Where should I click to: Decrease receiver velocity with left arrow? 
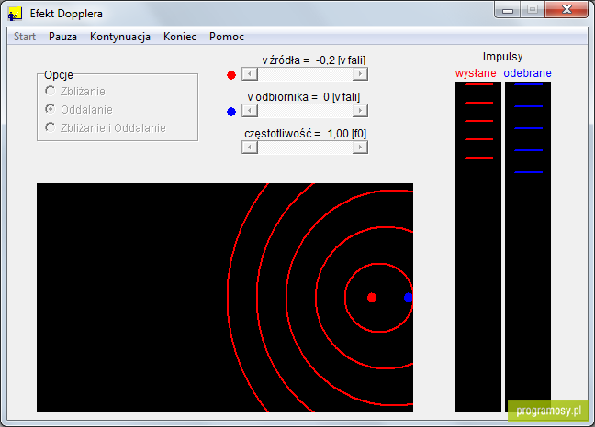tap(250, 111)
